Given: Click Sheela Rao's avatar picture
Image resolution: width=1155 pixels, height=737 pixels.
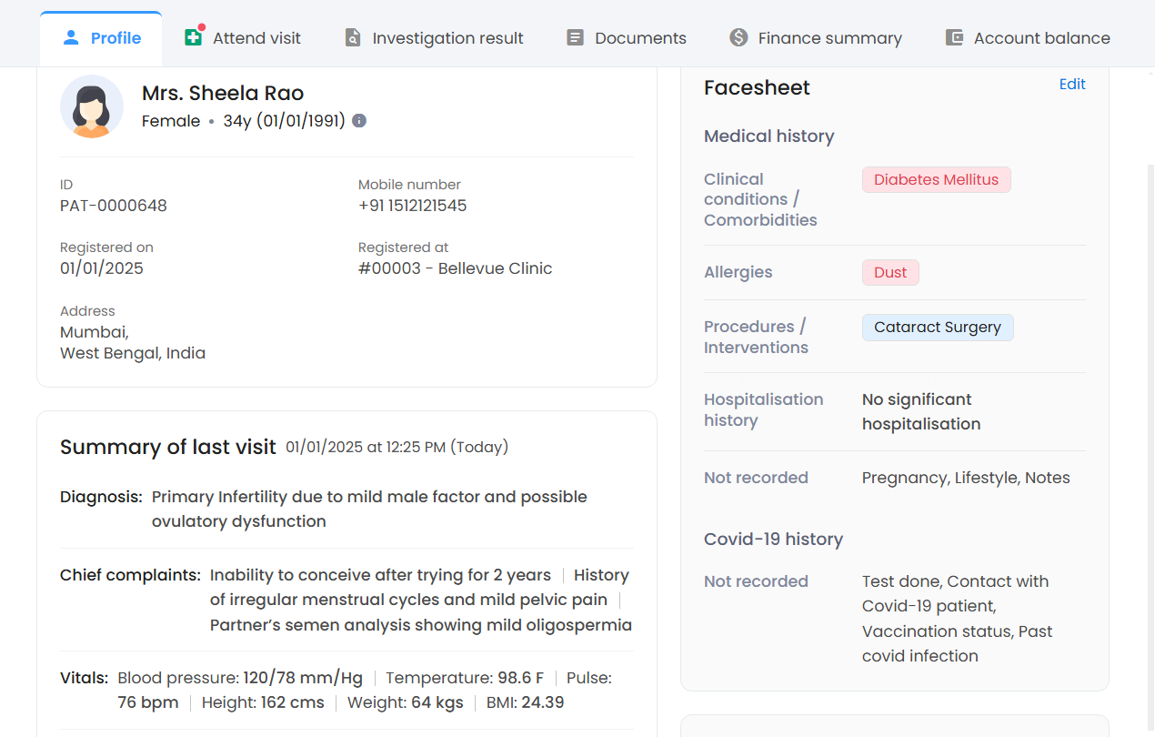Looking at the screenshot, I should click(92, 106).
